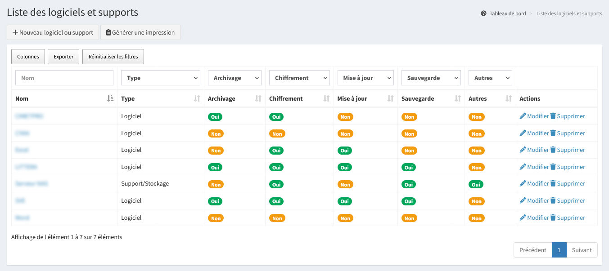Click the Tableau de bord dashboard icon

tap(483, 13)
